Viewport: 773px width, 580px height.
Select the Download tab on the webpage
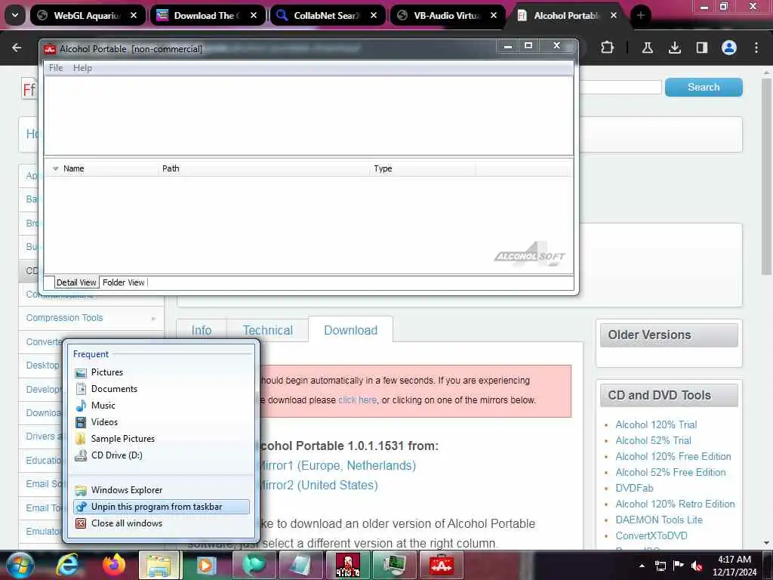pyautogui.click(x=350, y=330)
